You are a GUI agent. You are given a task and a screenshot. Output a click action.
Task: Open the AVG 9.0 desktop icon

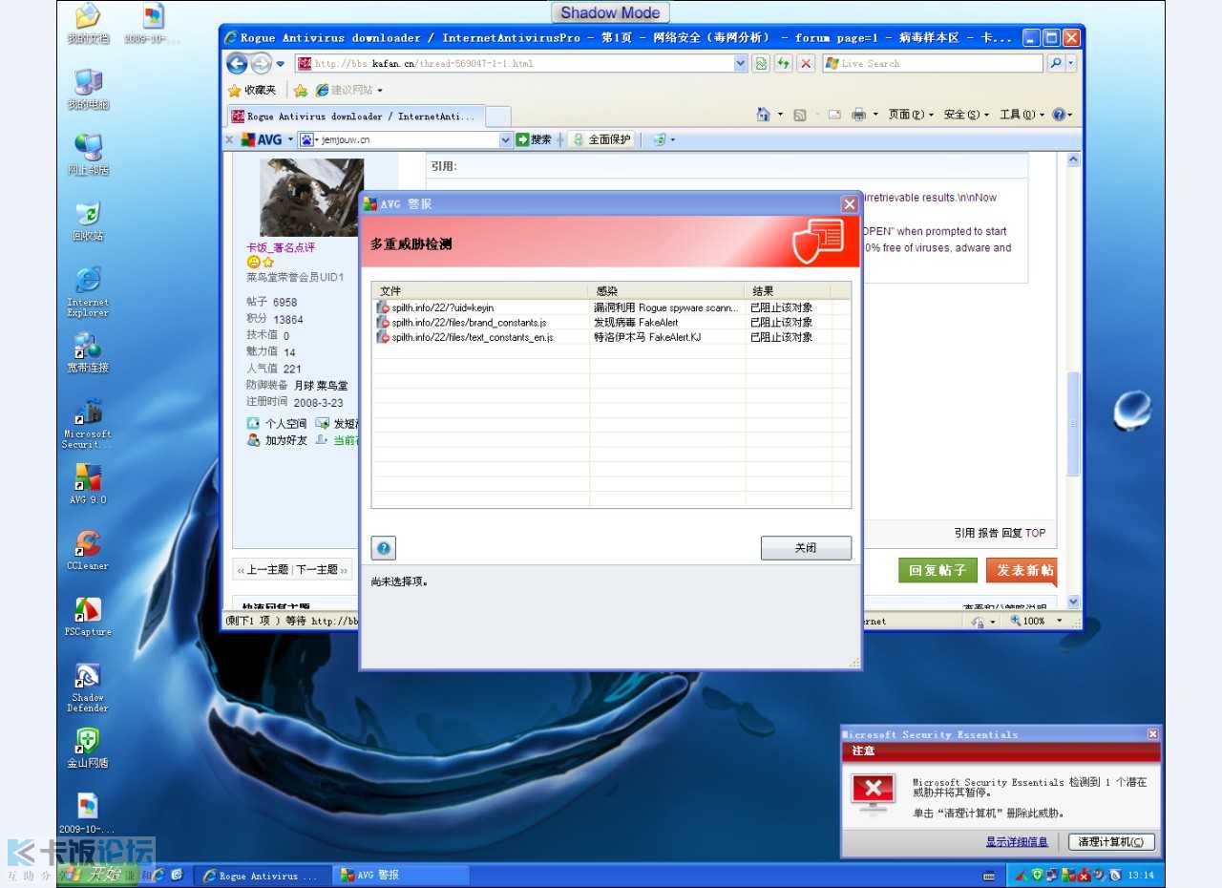tap(88, 483)
